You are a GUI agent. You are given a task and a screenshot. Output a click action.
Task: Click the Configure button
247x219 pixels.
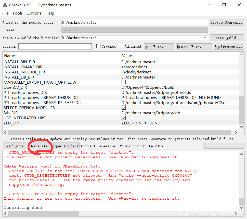(14, 146)
